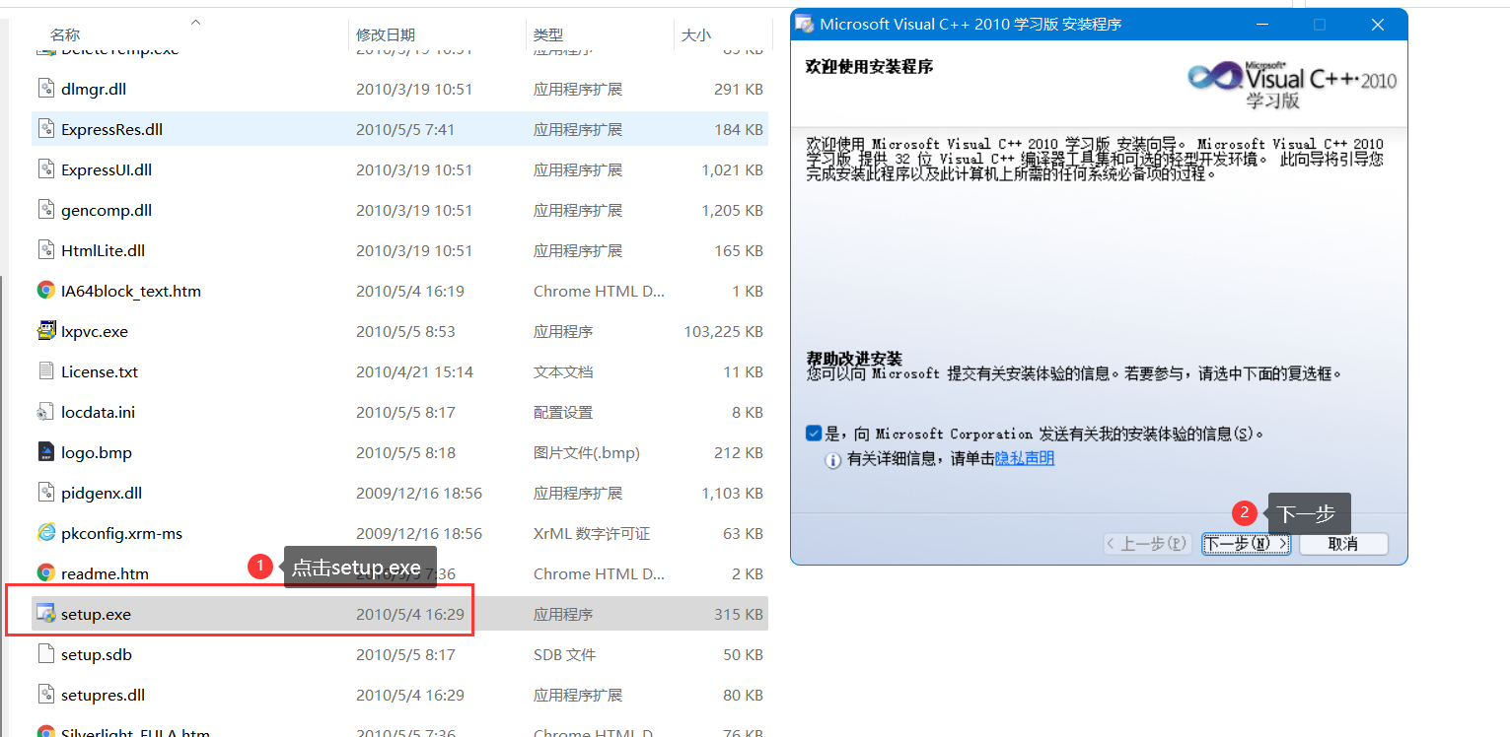Click the 1,205 KB size of gencomp.dll
The width and height of the screenshot is (1510, 737).
(x=732, y=210)
